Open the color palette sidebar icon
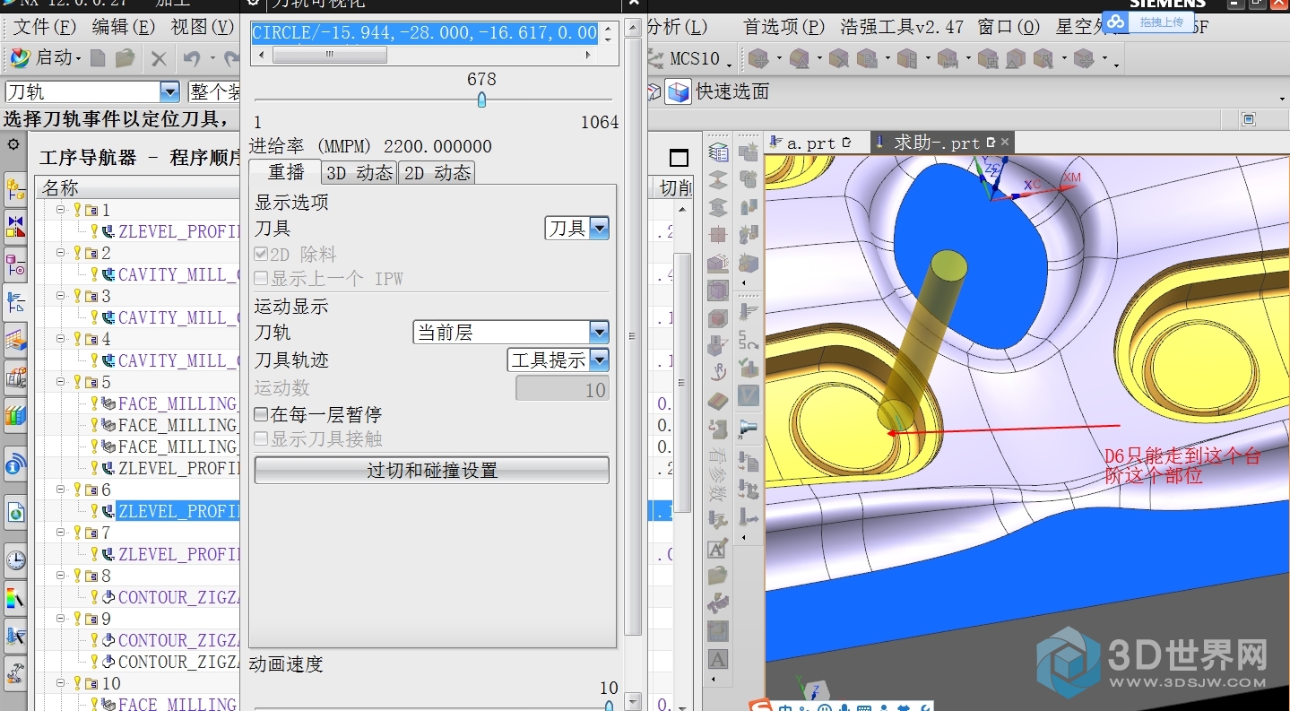The height and width of the screenshot is (711, 1290). (x=15, y=598)
